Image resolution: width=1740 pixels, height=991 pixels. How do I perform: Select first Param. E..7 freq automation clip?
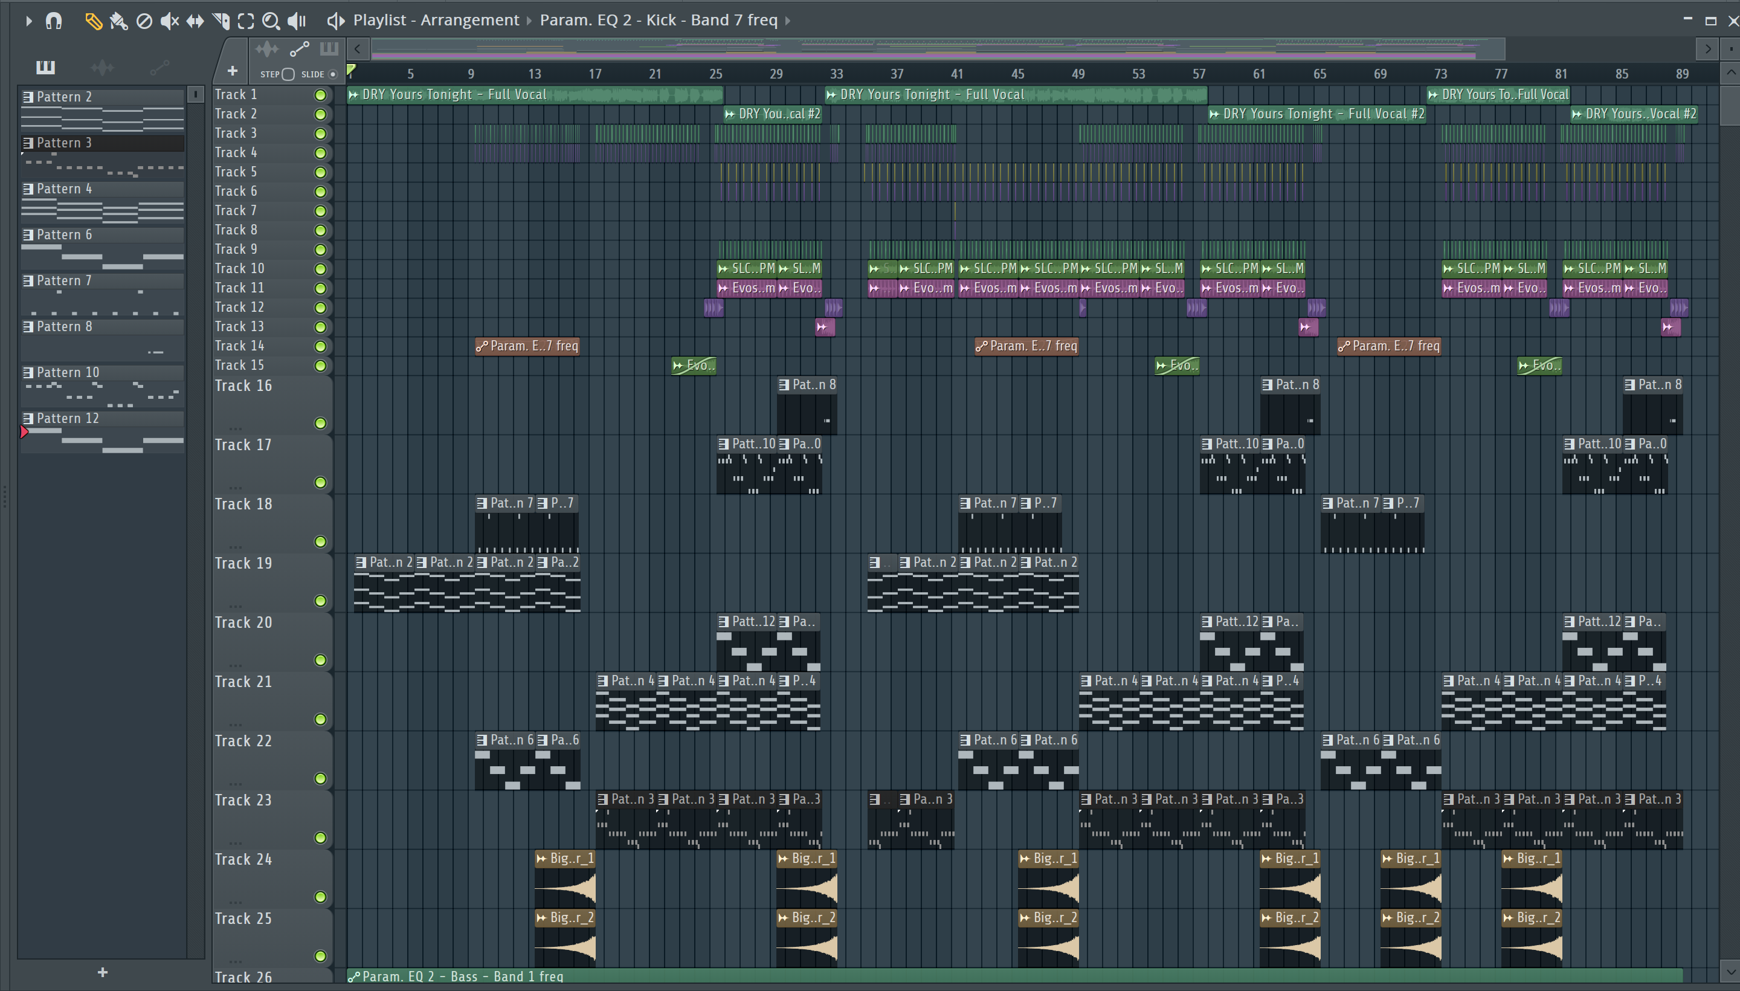tap(527, 346)
